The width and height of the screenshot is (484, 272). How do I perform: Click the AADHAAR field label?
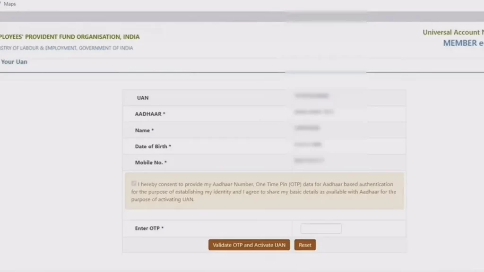coord(150,114)
